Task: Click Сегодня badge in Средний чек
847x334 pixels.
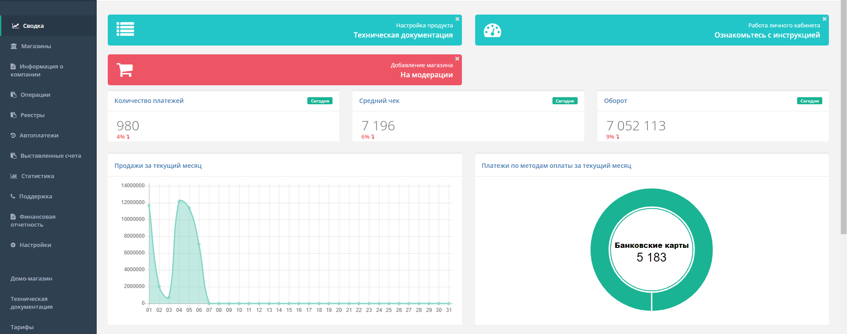Action: tap(565, 101)
